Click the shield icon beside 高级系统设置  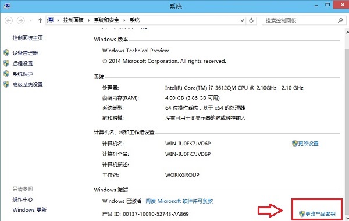[6, 84]
